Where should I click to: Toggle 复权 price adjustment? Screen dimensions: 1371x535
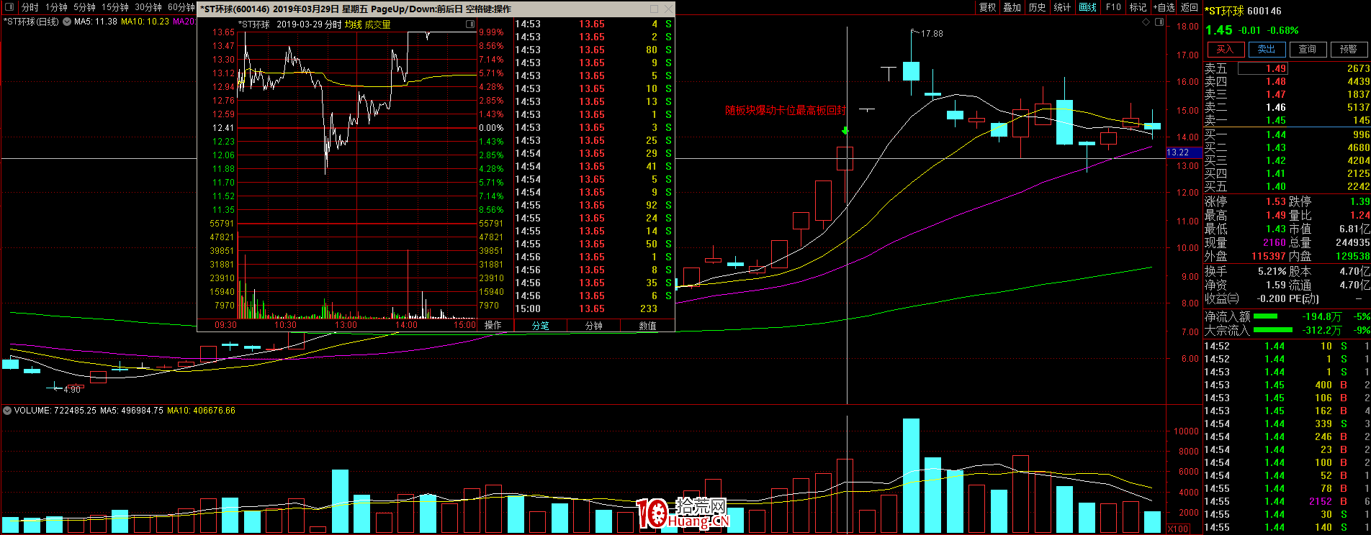[987, 7]
